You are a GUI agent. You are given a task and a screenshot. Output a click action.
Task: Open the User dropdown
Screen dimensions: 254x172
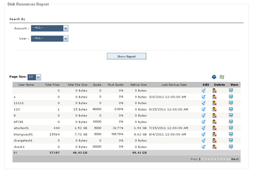click(50, 39)
